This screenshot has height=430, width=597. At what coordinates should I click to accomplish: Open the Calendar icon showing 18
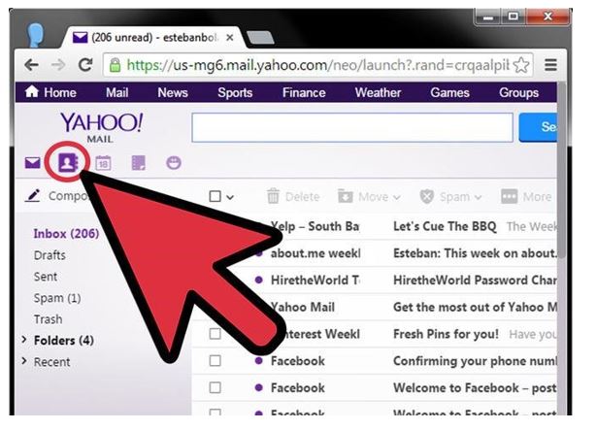(103, 163)
